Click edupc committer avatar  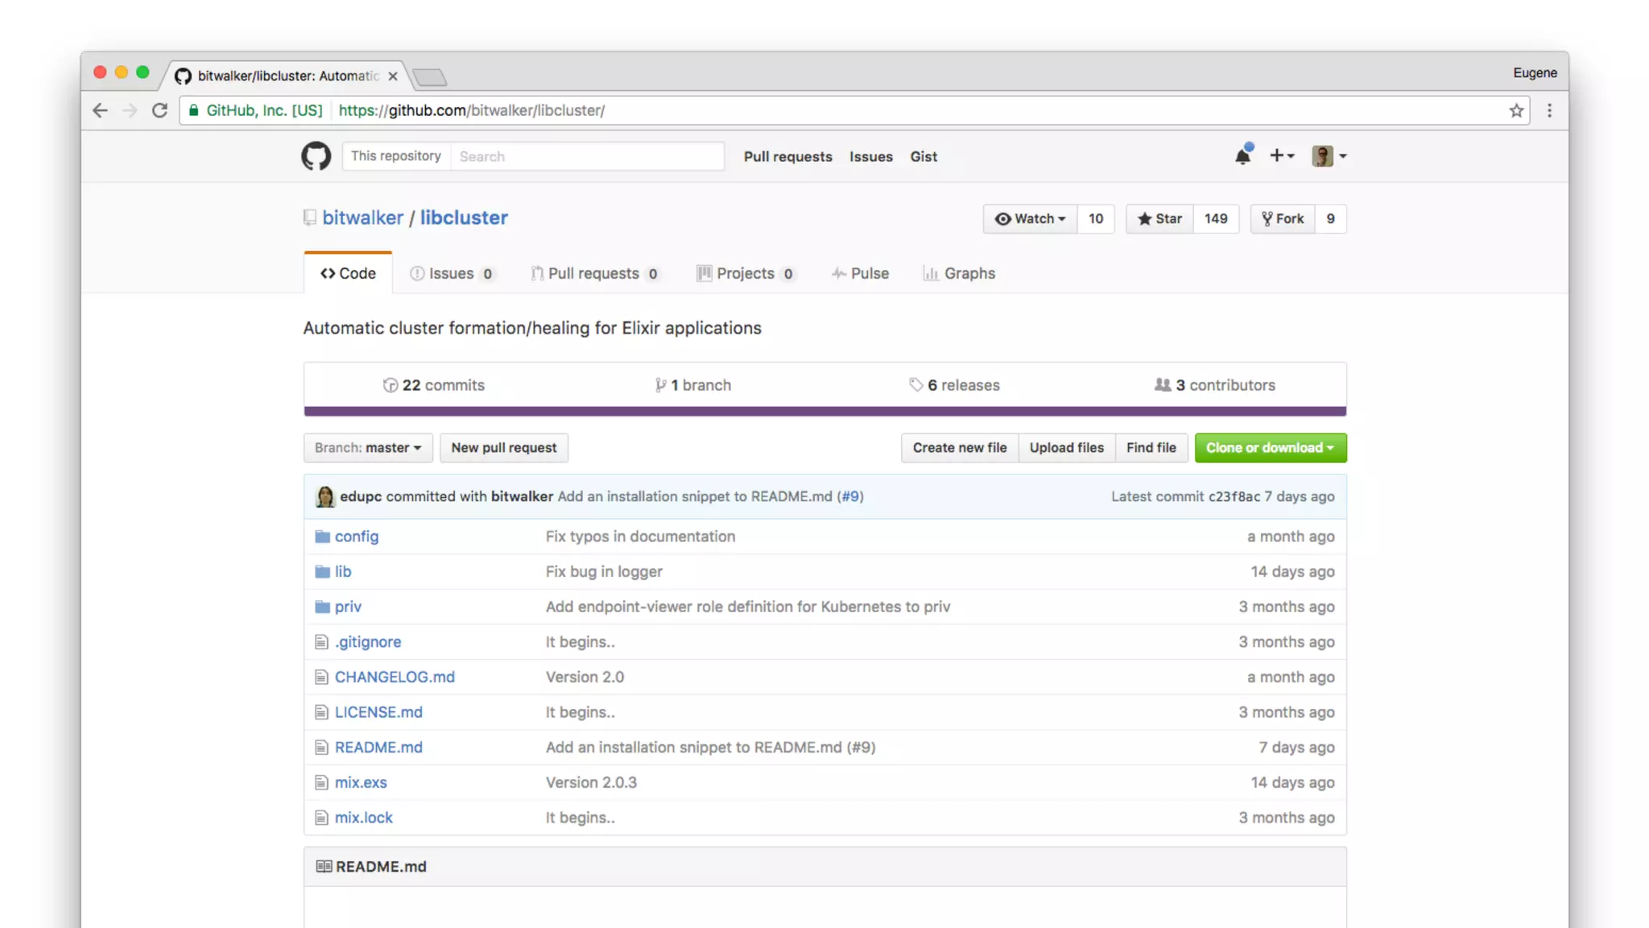[325, 497]
